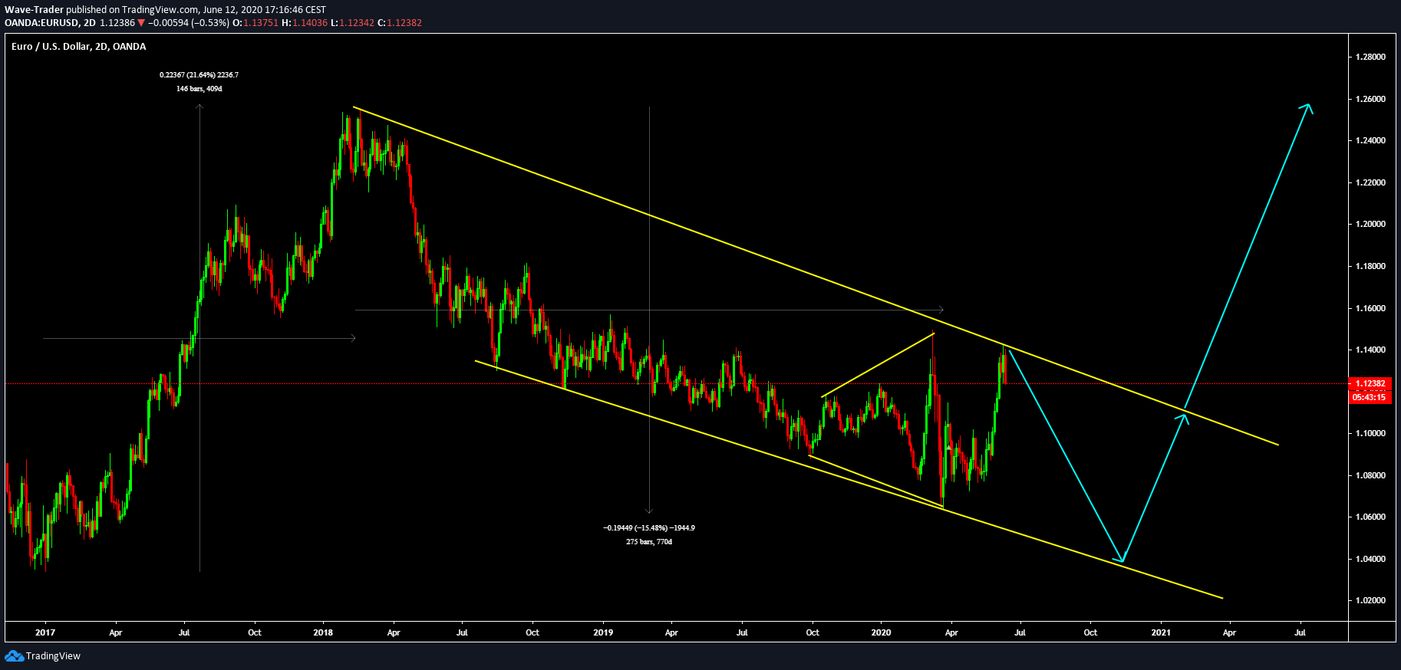Viewport: 1401px width, 670px height.
Task: Click the 1.22000 price axis label
Action: pyautogui.click(x=1370, y=182)
